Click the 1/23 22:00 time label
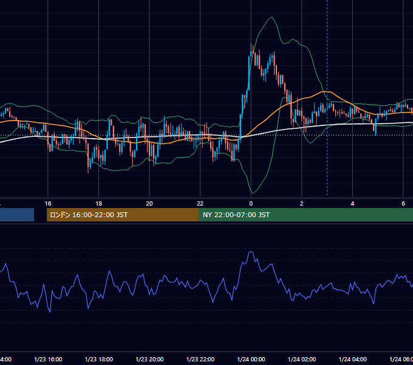Screen dimensions: 413x365 [x=200, y=359]
